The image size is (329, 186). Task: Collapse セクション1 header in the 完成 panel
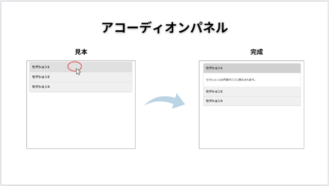(x=252, y=68)
